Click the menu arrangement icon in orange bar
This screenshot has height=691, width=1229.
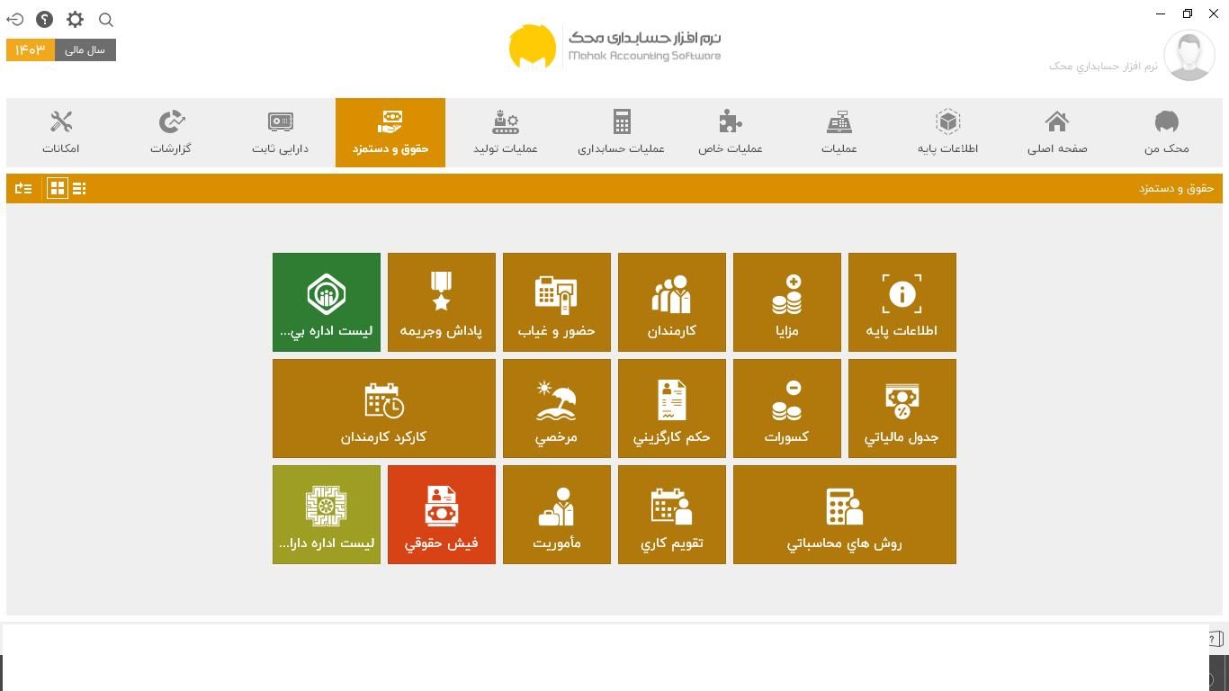tap(23, 188)
